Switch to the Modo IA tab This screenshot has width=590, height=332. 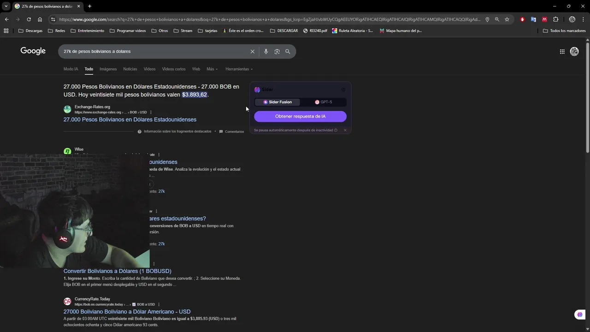coord(71,69)
